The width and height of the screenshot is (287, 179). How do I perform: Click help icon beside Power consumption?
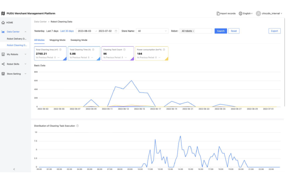tap(164, 50)
